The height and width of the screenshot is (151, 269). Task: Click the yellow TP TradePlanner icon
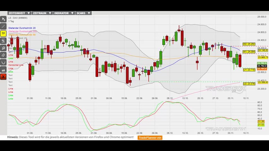click(x=3, y=33)
